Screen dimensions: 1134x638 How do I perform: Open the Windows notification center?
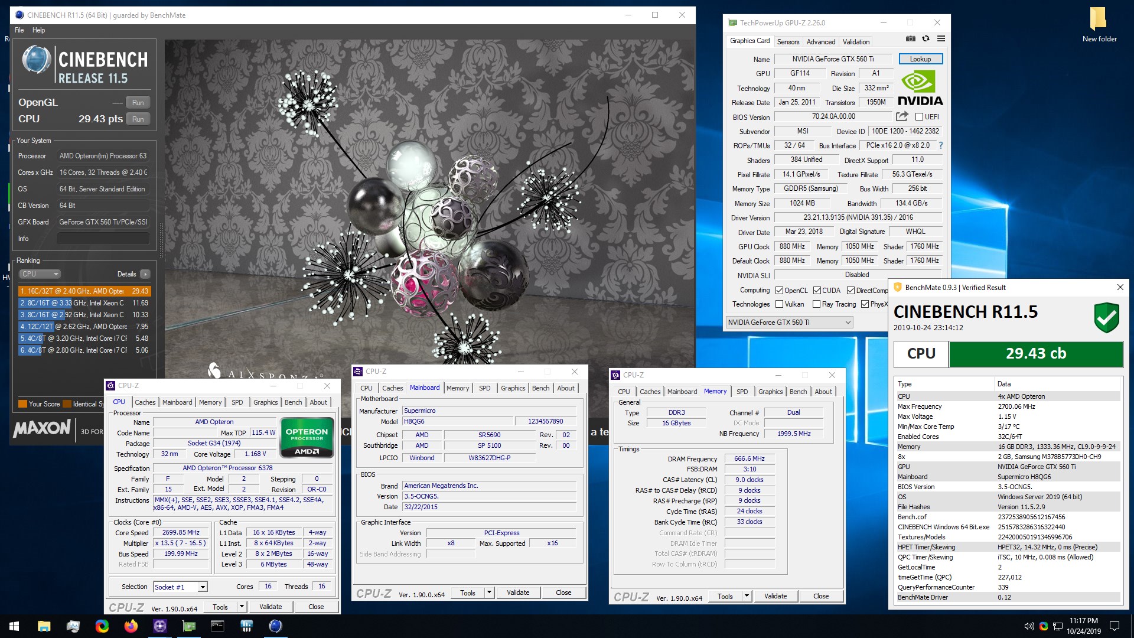(x=1115, y=626)
